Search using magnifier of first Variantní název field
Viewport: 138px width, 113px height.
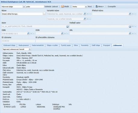point(85,14)
